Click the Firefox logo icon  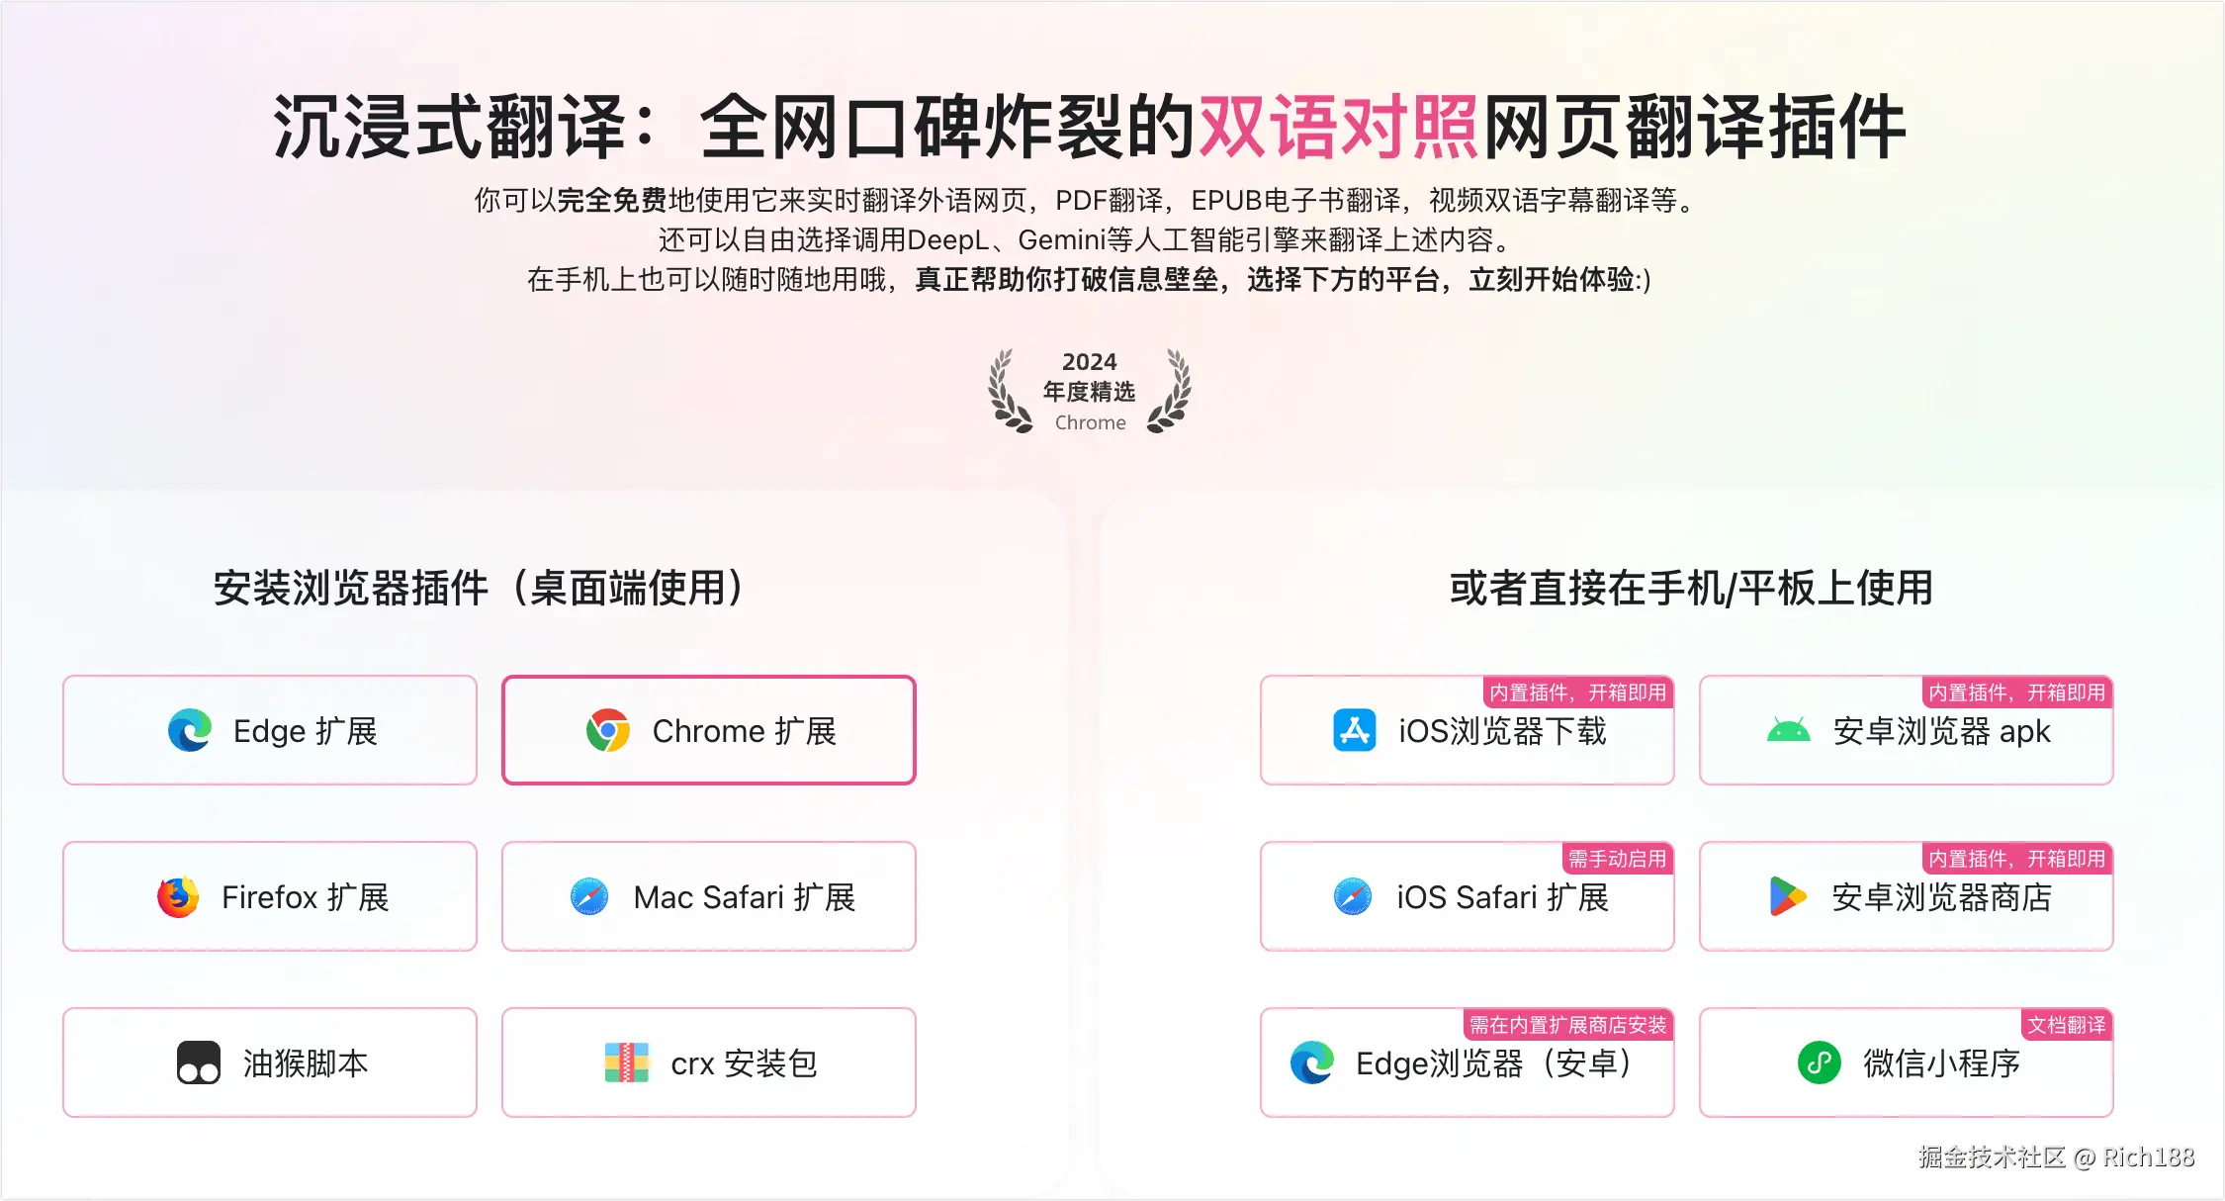[178, 897]
